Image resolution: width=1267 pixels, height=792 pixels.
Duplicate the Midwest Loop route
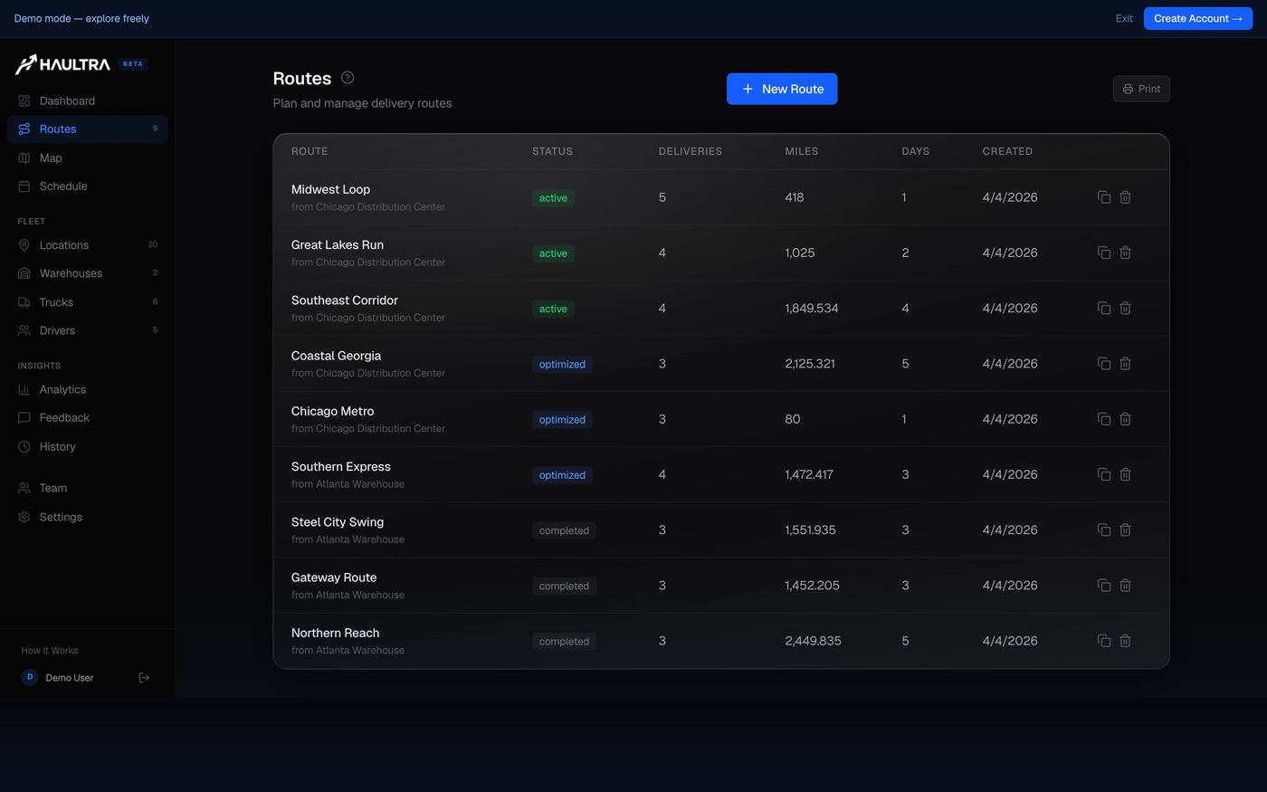(x=1104, y=197)
